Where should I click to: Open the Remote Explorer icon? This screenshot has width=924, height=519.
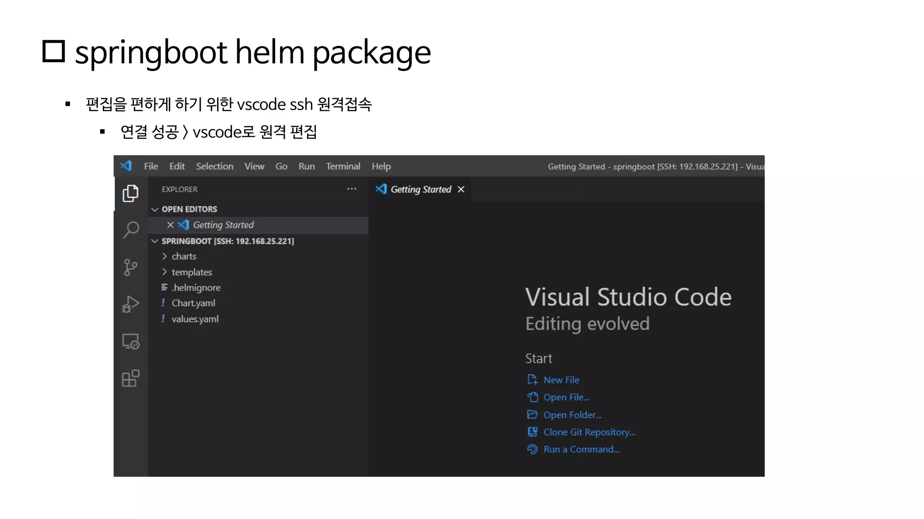pos(130,341)
